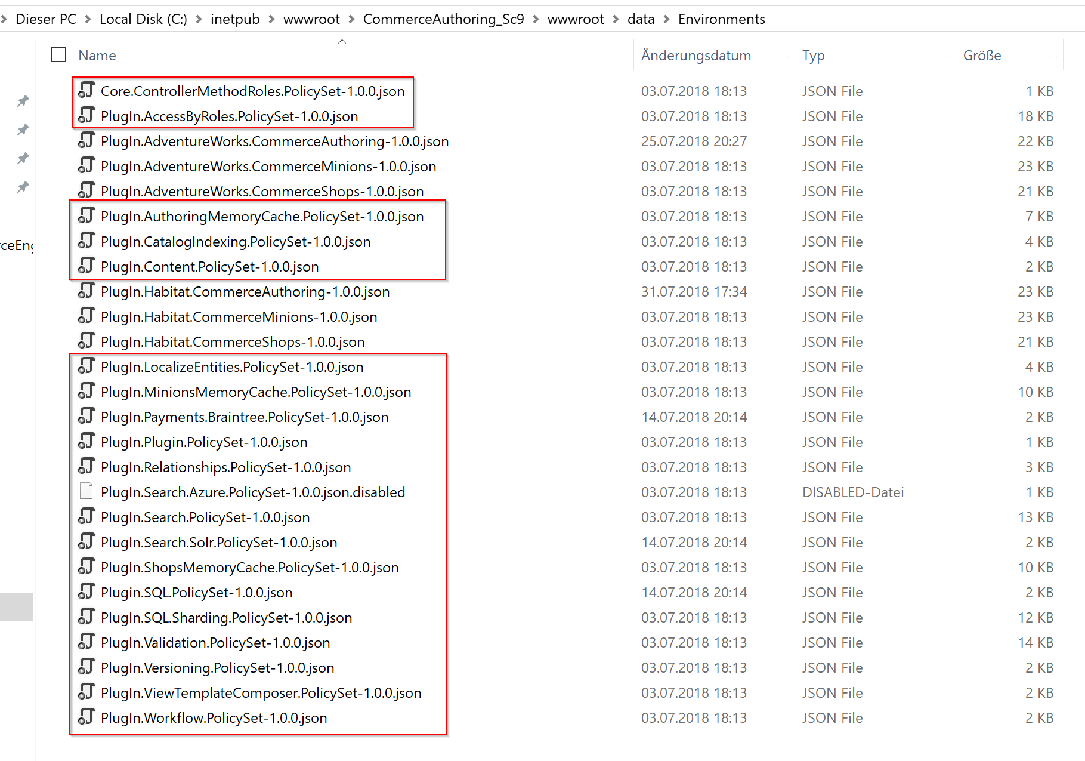Click the 13 KB size cell

[1035, 517]
